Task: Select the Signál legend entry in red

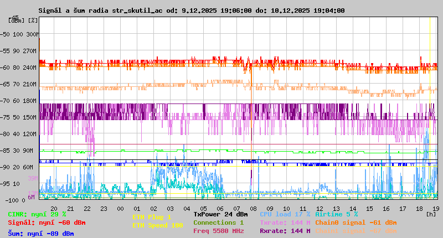Action: click(x=47, y=223)
